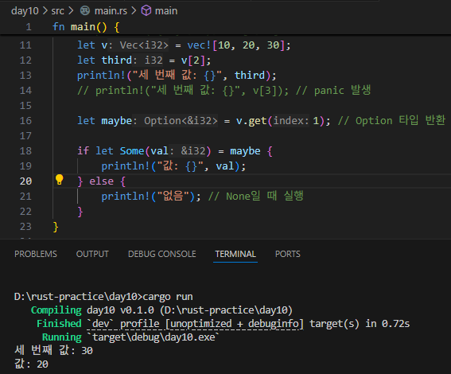This screenshot has height=374, width=451.
Task: Open the PORTS tab
Action: (x=288, y=254)
